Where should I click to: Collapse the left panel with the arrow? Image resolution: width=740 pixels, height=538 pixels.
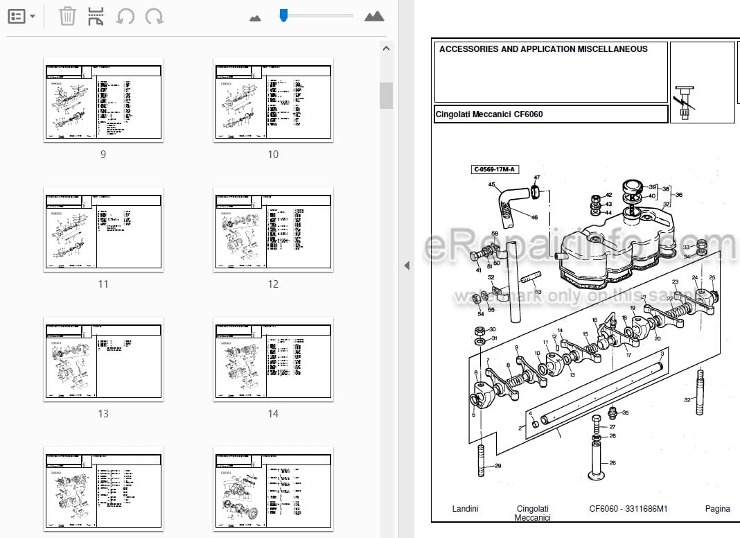pos(406,266)
